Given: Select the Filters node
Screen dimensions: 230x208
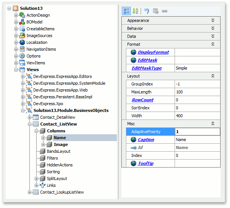Looking at the screenshot, I should coord(52,158).
